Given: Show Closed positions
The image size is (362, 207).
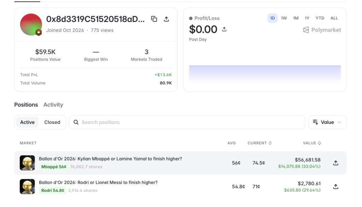Looking at the screenshot, I should coord(52,122).
